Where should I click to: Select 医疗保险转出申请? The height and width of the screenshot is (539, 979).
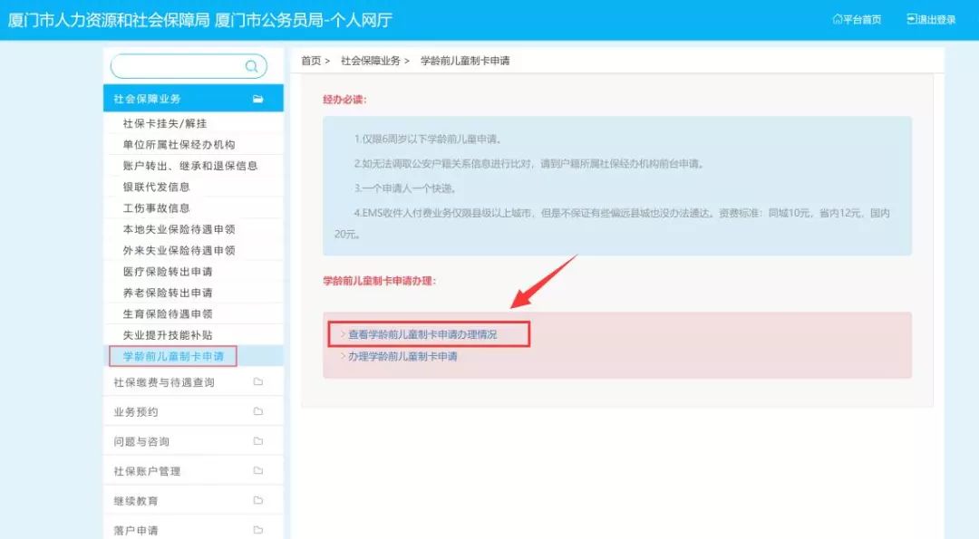[168, 272]
